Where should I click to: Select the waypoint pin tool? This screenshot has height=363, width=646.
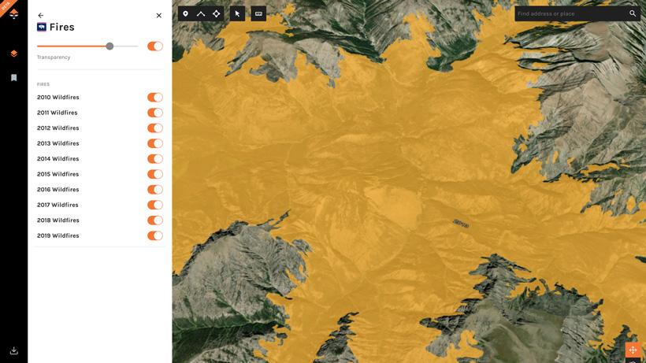point(185,13)
